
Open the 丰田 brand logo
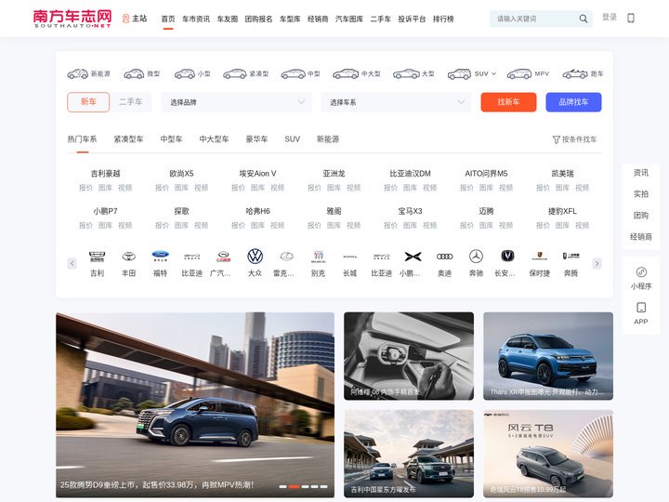pyautogui.click(x=129, y=257)
